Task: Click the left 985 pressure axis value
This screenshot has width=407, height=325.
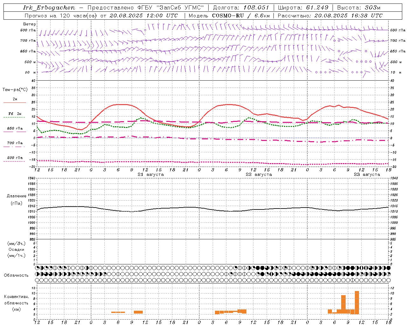Action: [32, 239]
